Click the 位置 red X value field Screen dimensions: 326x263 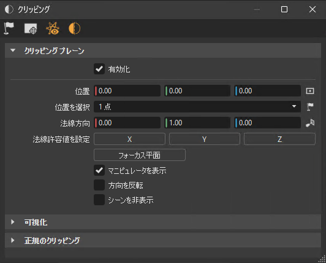(127, 91)
